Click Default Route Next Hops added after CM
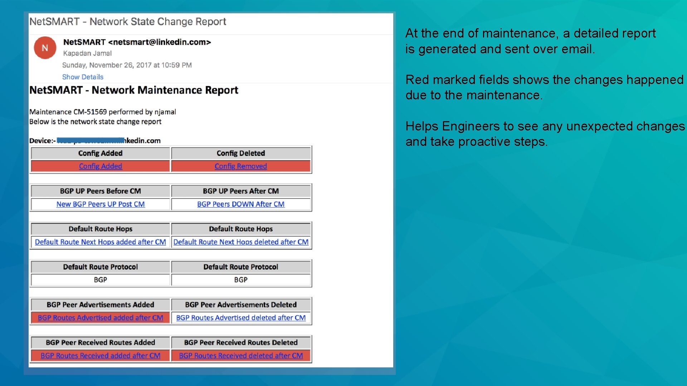687x386 pixels. [100, 242]
